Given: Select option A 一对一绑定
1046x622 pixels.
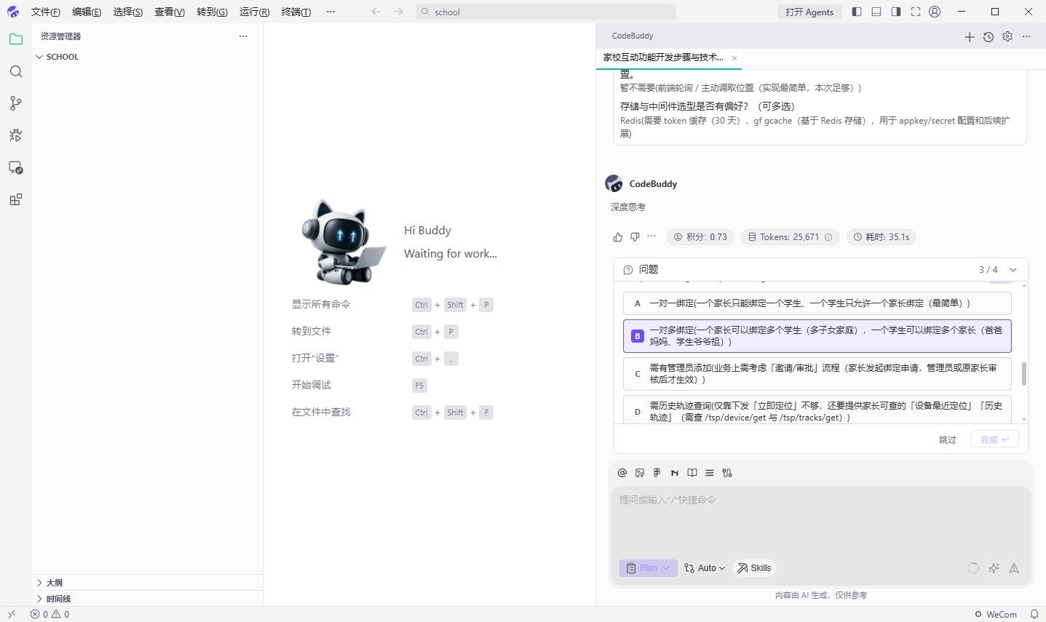Looking at the screenshot, I should pos(817,303).
